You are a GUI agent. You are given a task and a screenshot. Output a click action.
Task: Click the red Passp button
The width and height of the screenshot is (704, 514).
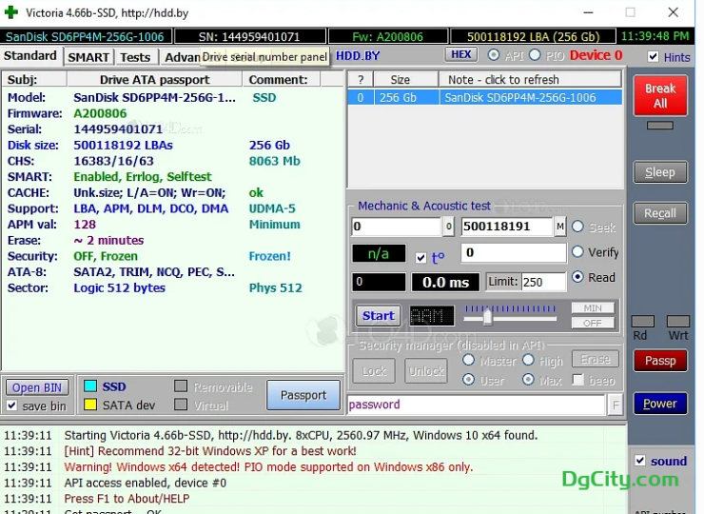point(659,361)
